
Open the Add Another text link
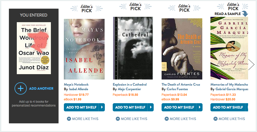(41, 88)
